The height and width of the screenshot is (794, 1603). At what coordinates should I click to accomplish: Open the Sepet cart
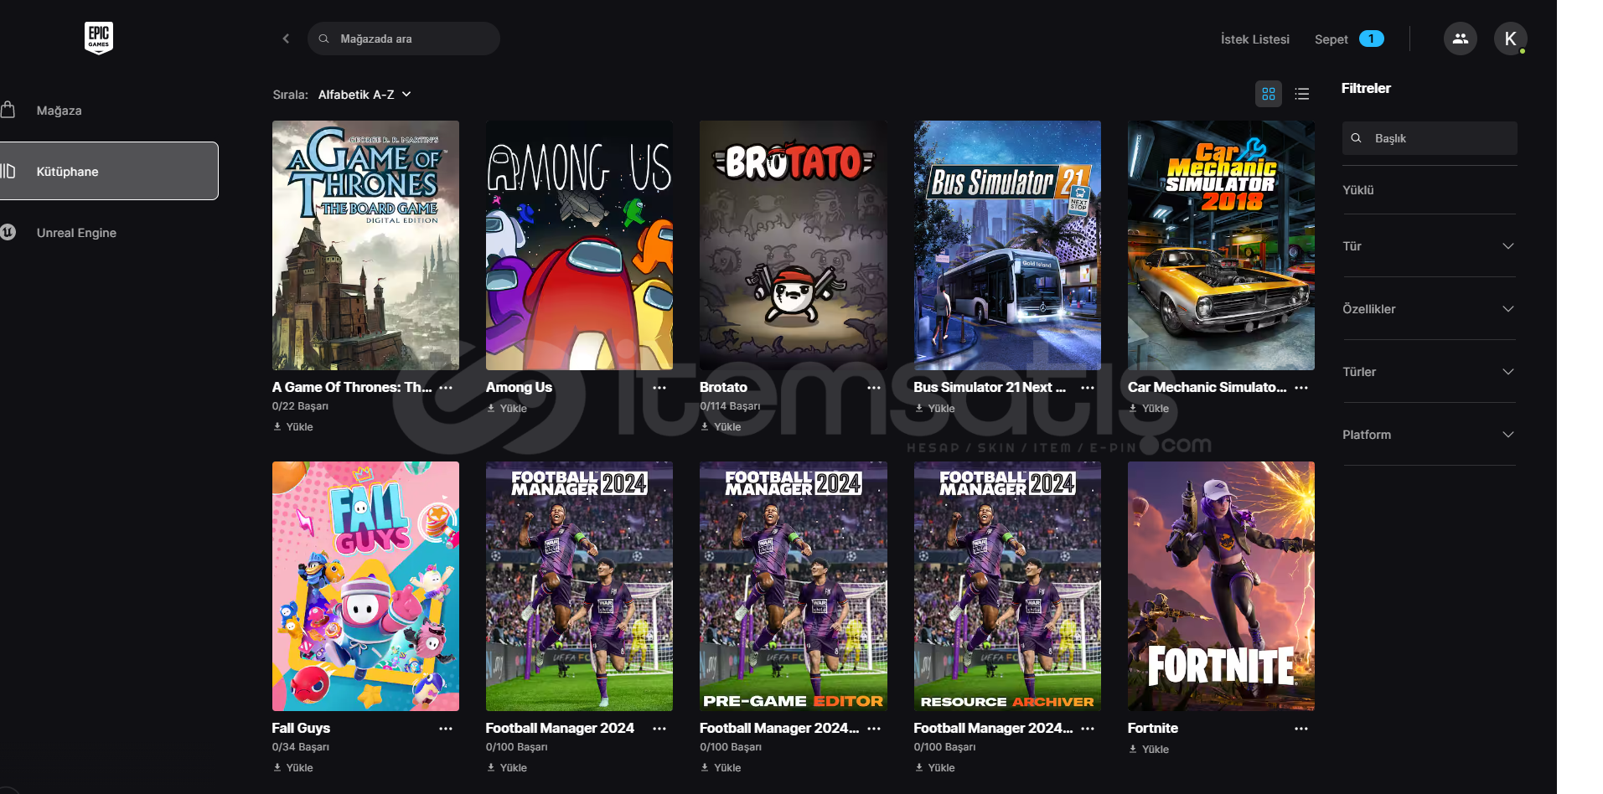coord(1331,39)
